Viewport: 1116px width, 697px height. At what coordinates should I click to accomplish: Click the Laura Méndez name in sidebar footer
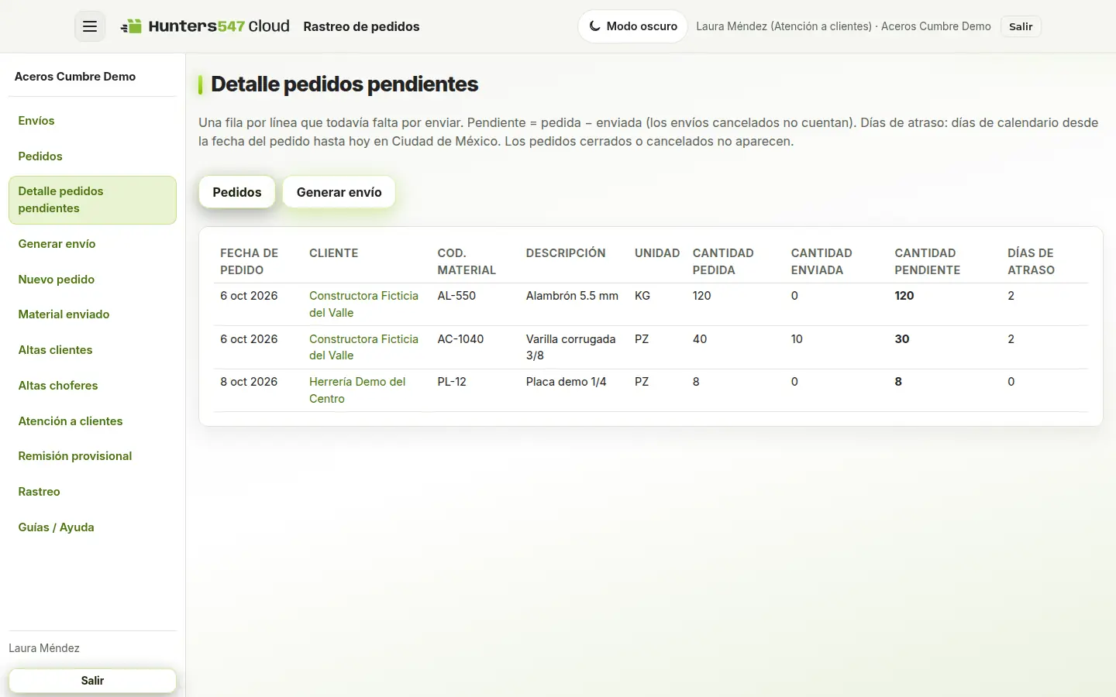(x=44, y=648)
